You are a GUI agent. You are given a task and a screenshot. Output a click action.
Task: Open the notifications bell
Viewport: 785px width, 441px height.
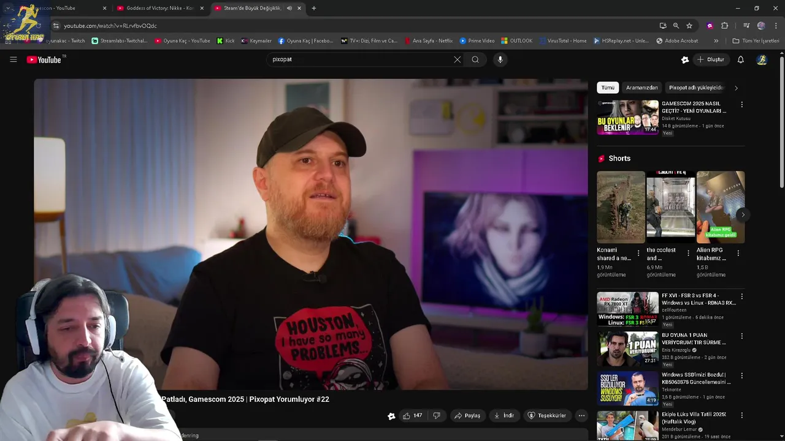740,59
